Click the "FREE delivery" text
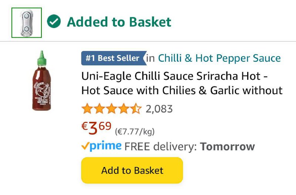The width and height of the screenshot is (296, 195). click(x=159, y=147)
